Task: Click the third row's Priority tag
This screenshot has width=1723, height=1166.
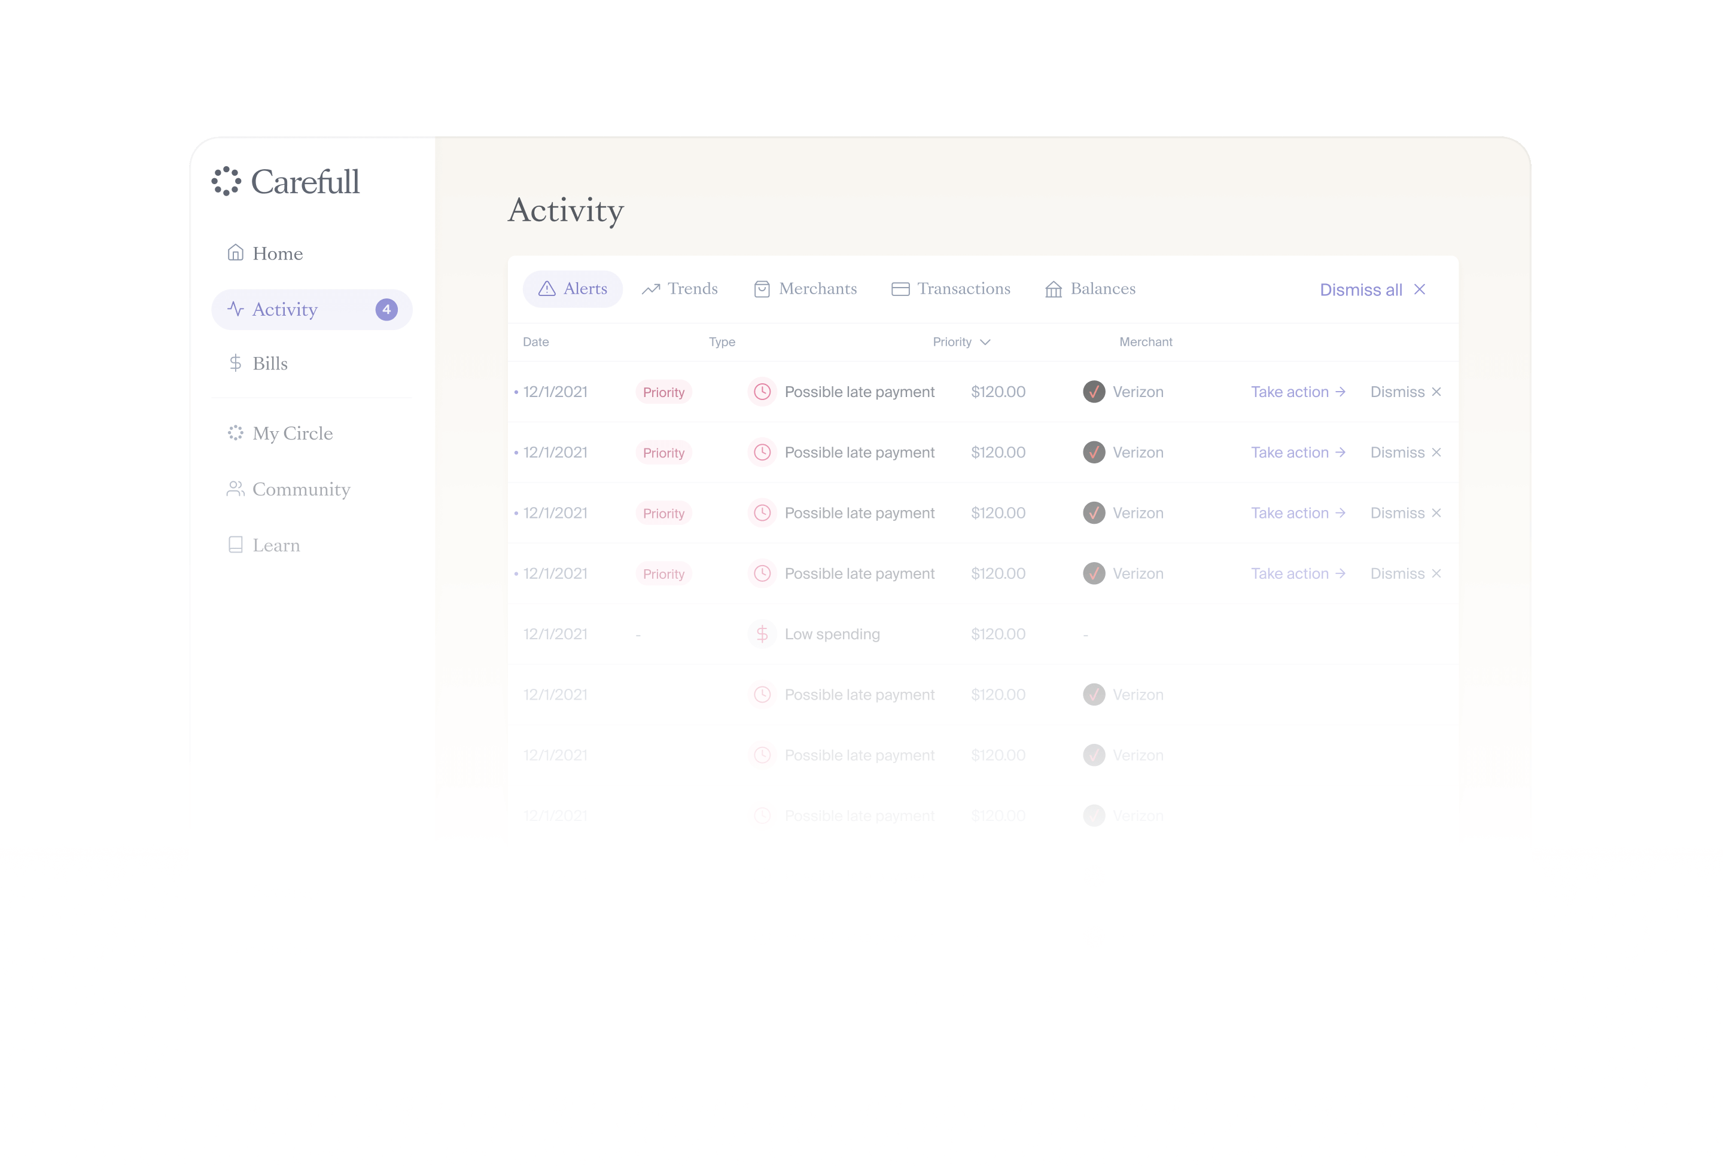Action: 663,514
